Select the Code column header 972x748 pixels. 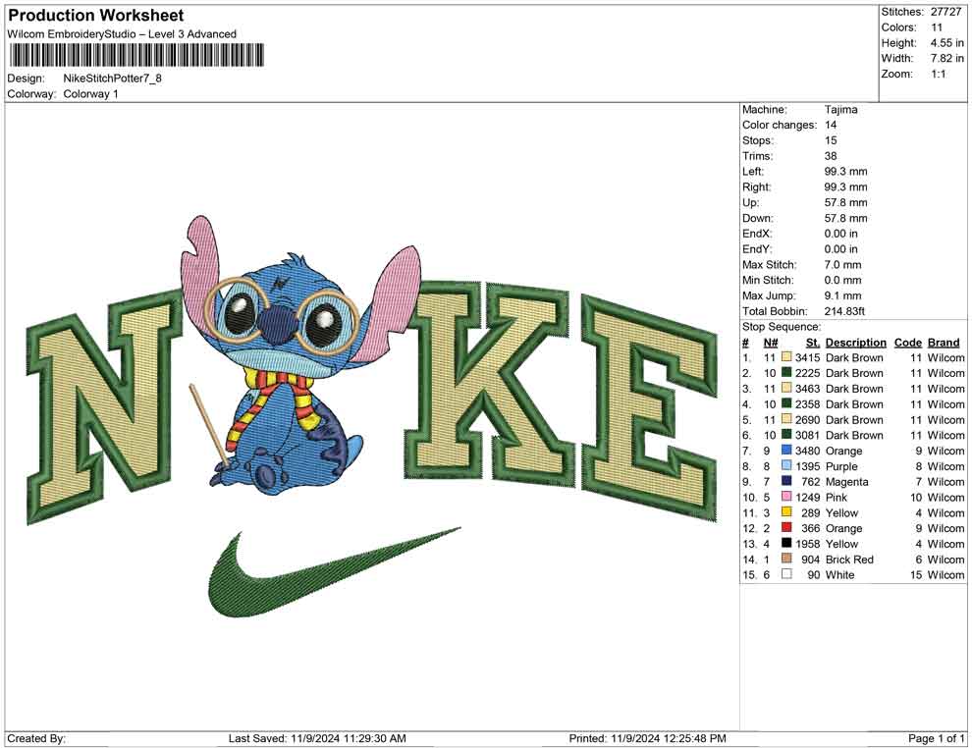point(907,342)
